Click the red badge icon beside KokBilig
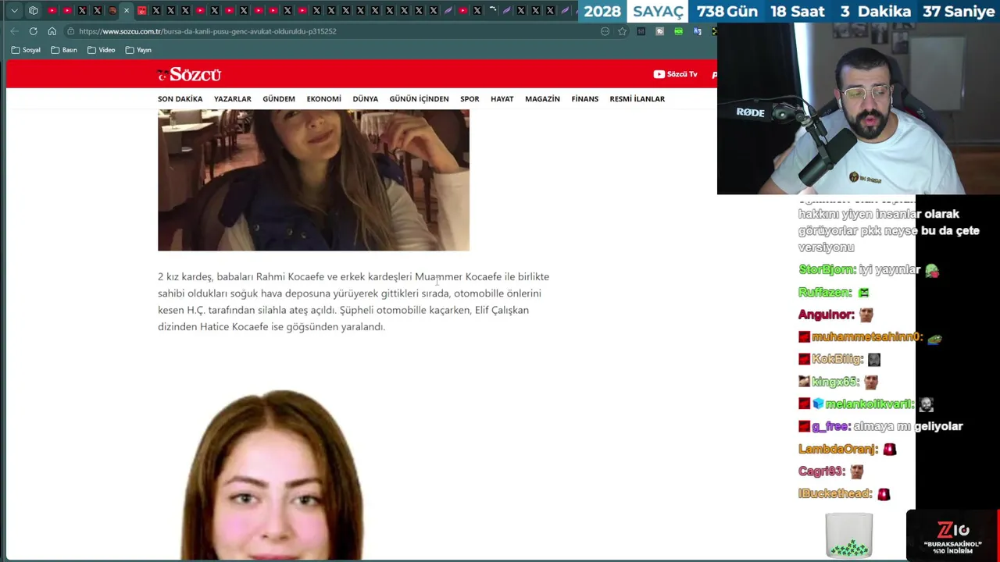1000x562 pixels. pos(804,360)
